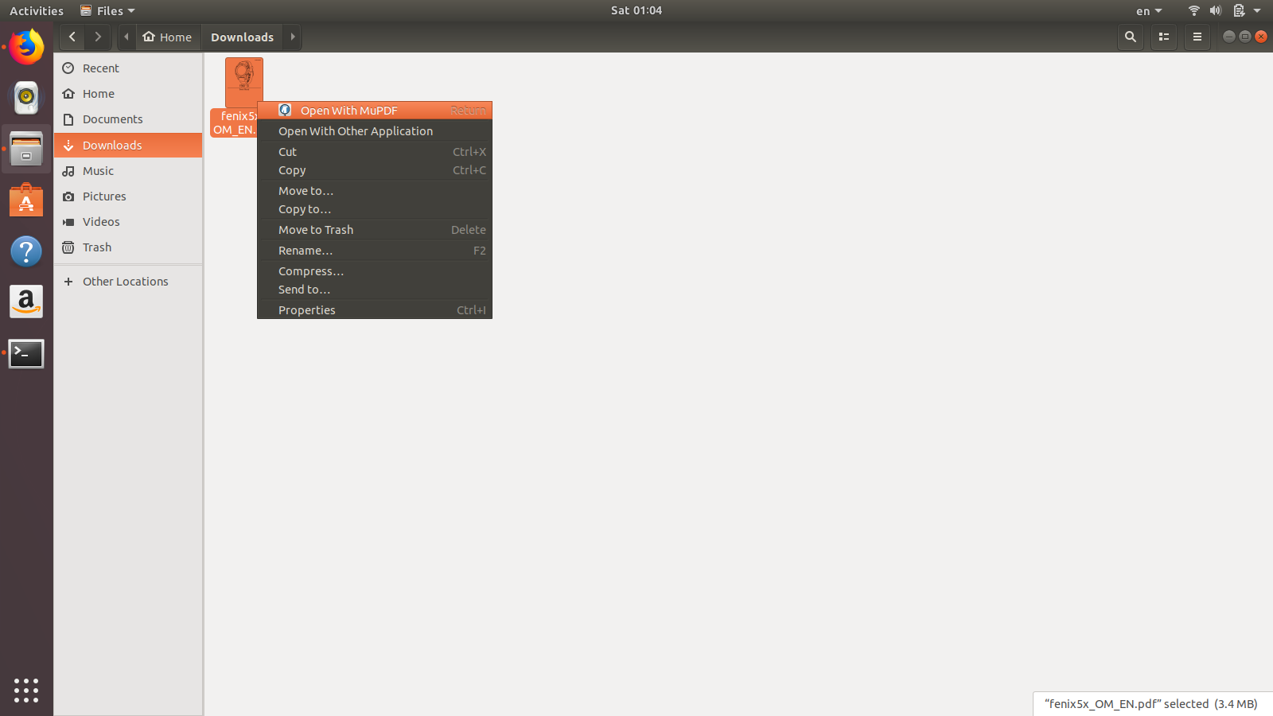The image size is (1273, 716).
Task: Open the Files menu in the top bar
Action: tap(107, 10)
